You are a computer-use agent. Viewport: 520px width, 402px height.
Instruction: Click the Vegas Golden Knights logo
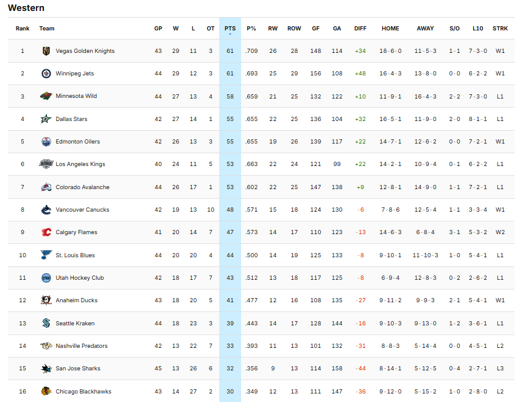[46, 51]
